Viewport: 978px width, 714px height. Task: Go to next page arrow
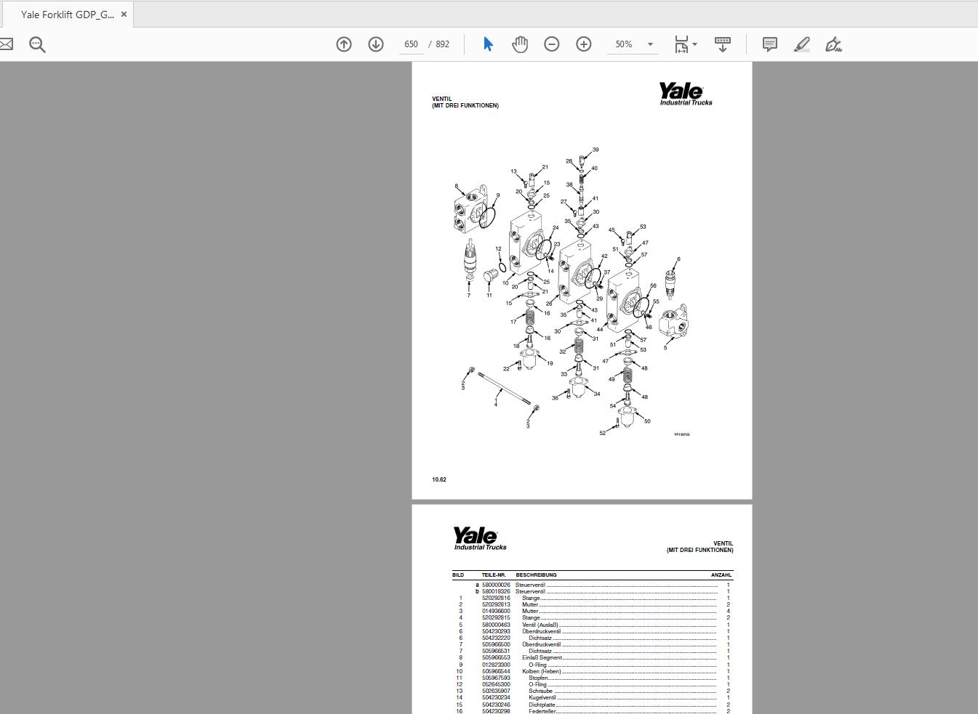point(376,44)
